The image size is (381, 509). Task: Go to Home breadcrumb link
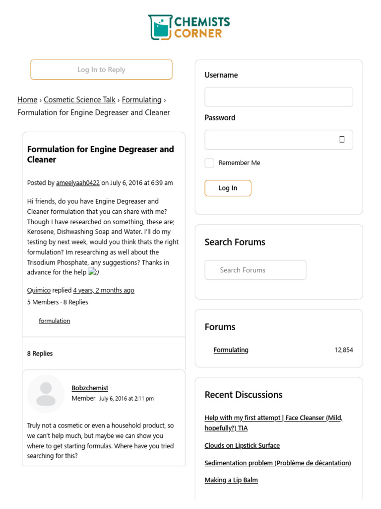tap(27, 99)
